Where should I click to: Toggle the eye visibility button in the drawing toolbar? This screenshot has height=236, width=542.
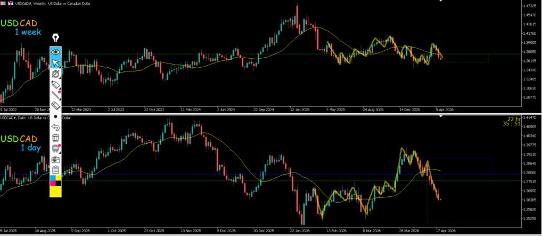pyautogui.click(x=56, y=52)
